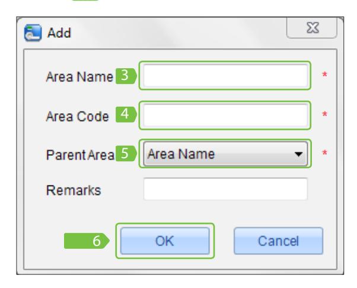Focus the Area Code text field
Viewport: 357px width, 288px height.
(225, 116)
